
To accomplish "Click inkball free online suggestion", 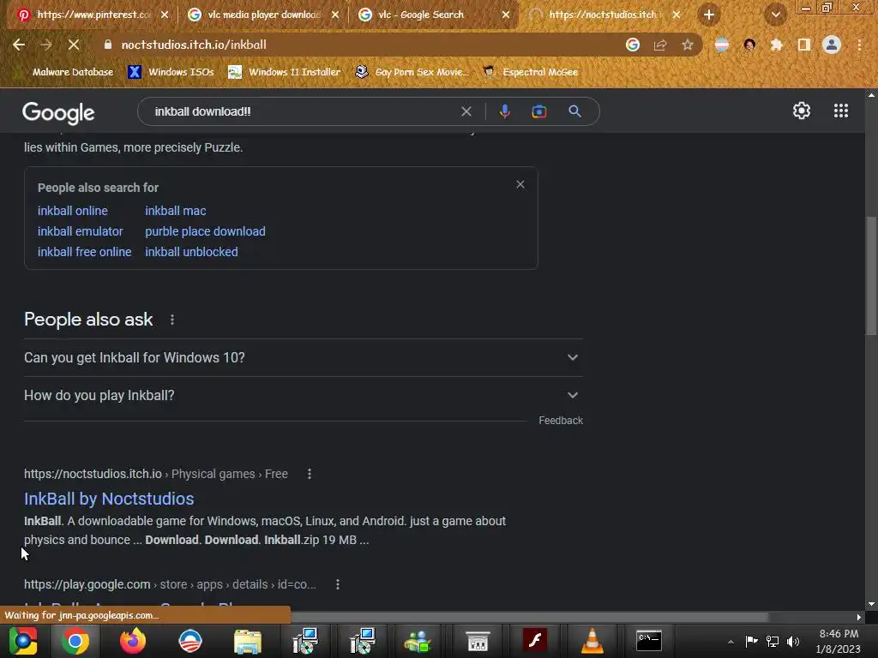I will 85,253.
